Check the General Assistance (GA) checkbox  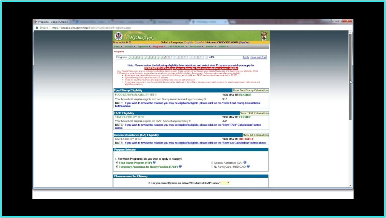(x=212, y=163)
